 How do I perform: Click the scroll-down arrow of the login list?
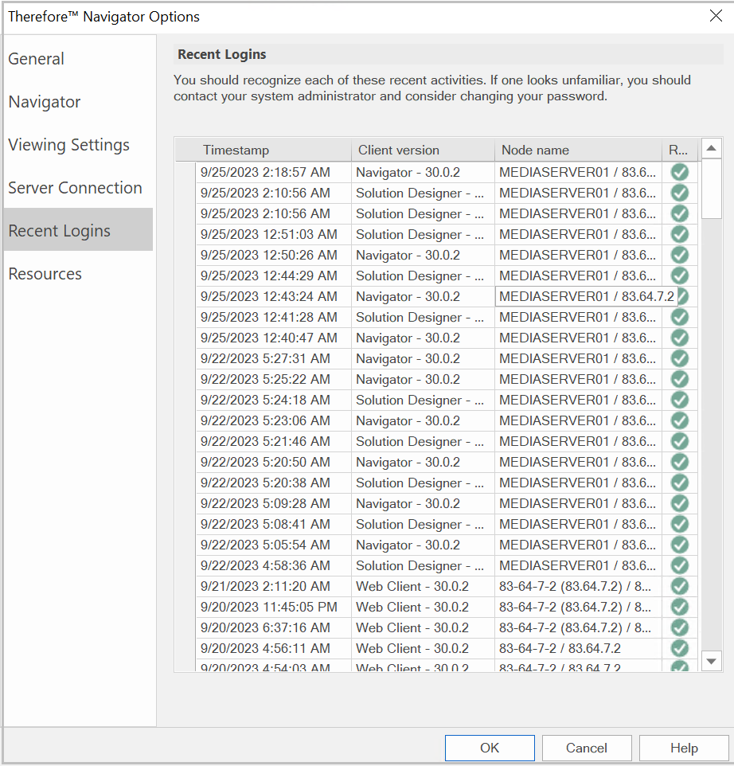(x=712, y=661)
